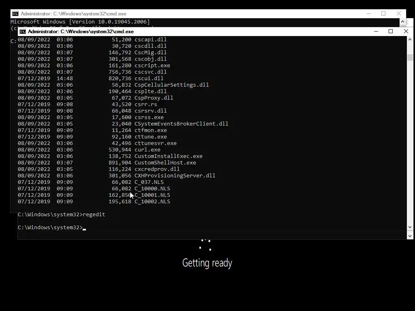Click the CSystemEventsBrokerClient.dll entry
The width and height of the screenshot is (415, 311).
coord(123,124)
